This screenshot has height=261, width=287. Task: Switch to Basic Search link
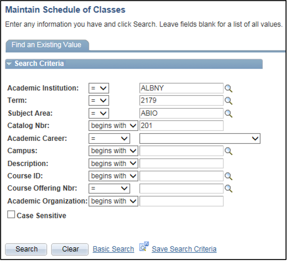(x=113, y=249)
